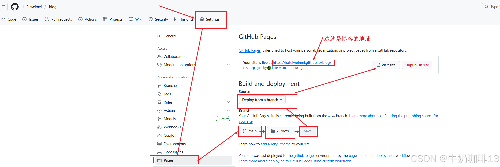
Task: Open 'Learn more about configuring the publishing source' link
Action: coord(393,116)
